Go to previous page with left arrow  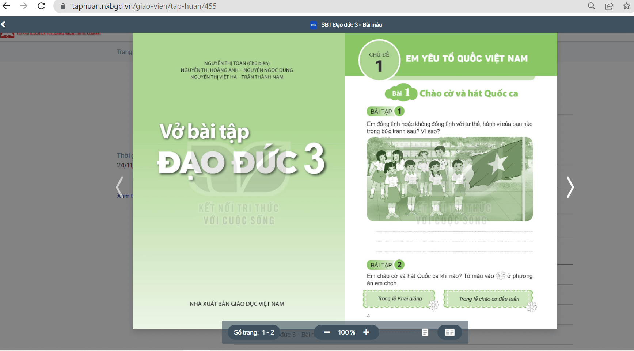(x=119, y=187)
